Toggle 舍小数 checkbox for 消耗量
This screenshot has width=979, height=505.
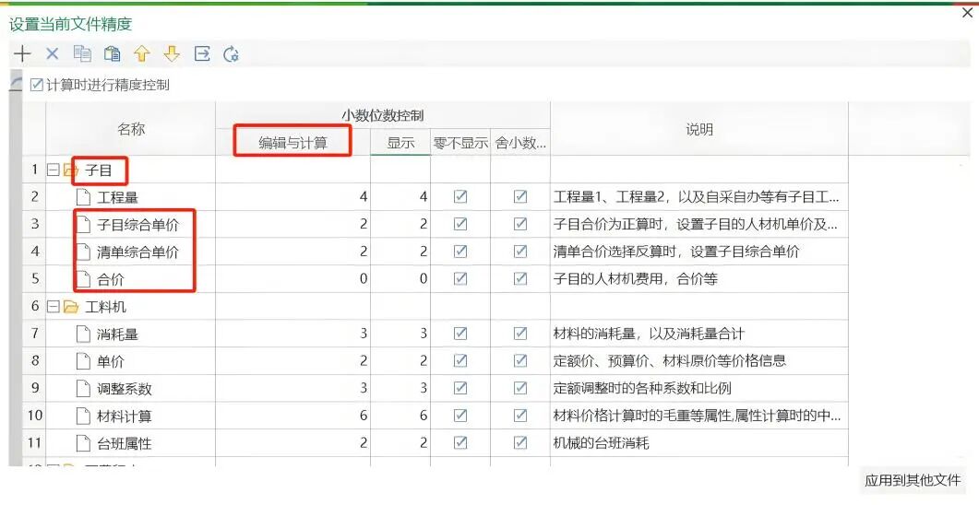[520, 334]
